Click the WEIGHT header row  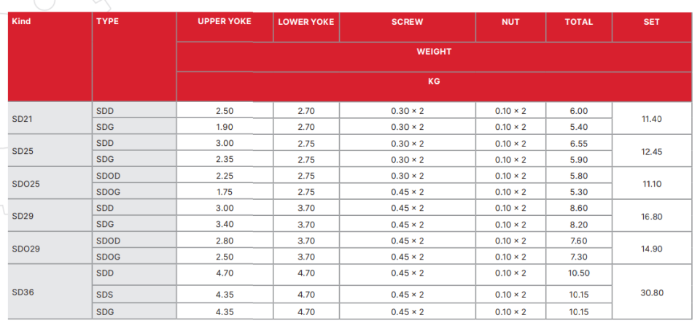434,52
